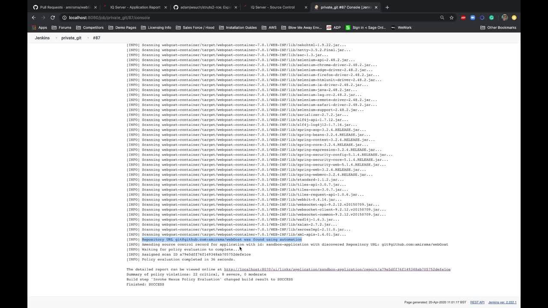The image size is (548, 308).
Task: Close the Pull Requests tab
Action: pyautogui.click(x=95, y=7)
